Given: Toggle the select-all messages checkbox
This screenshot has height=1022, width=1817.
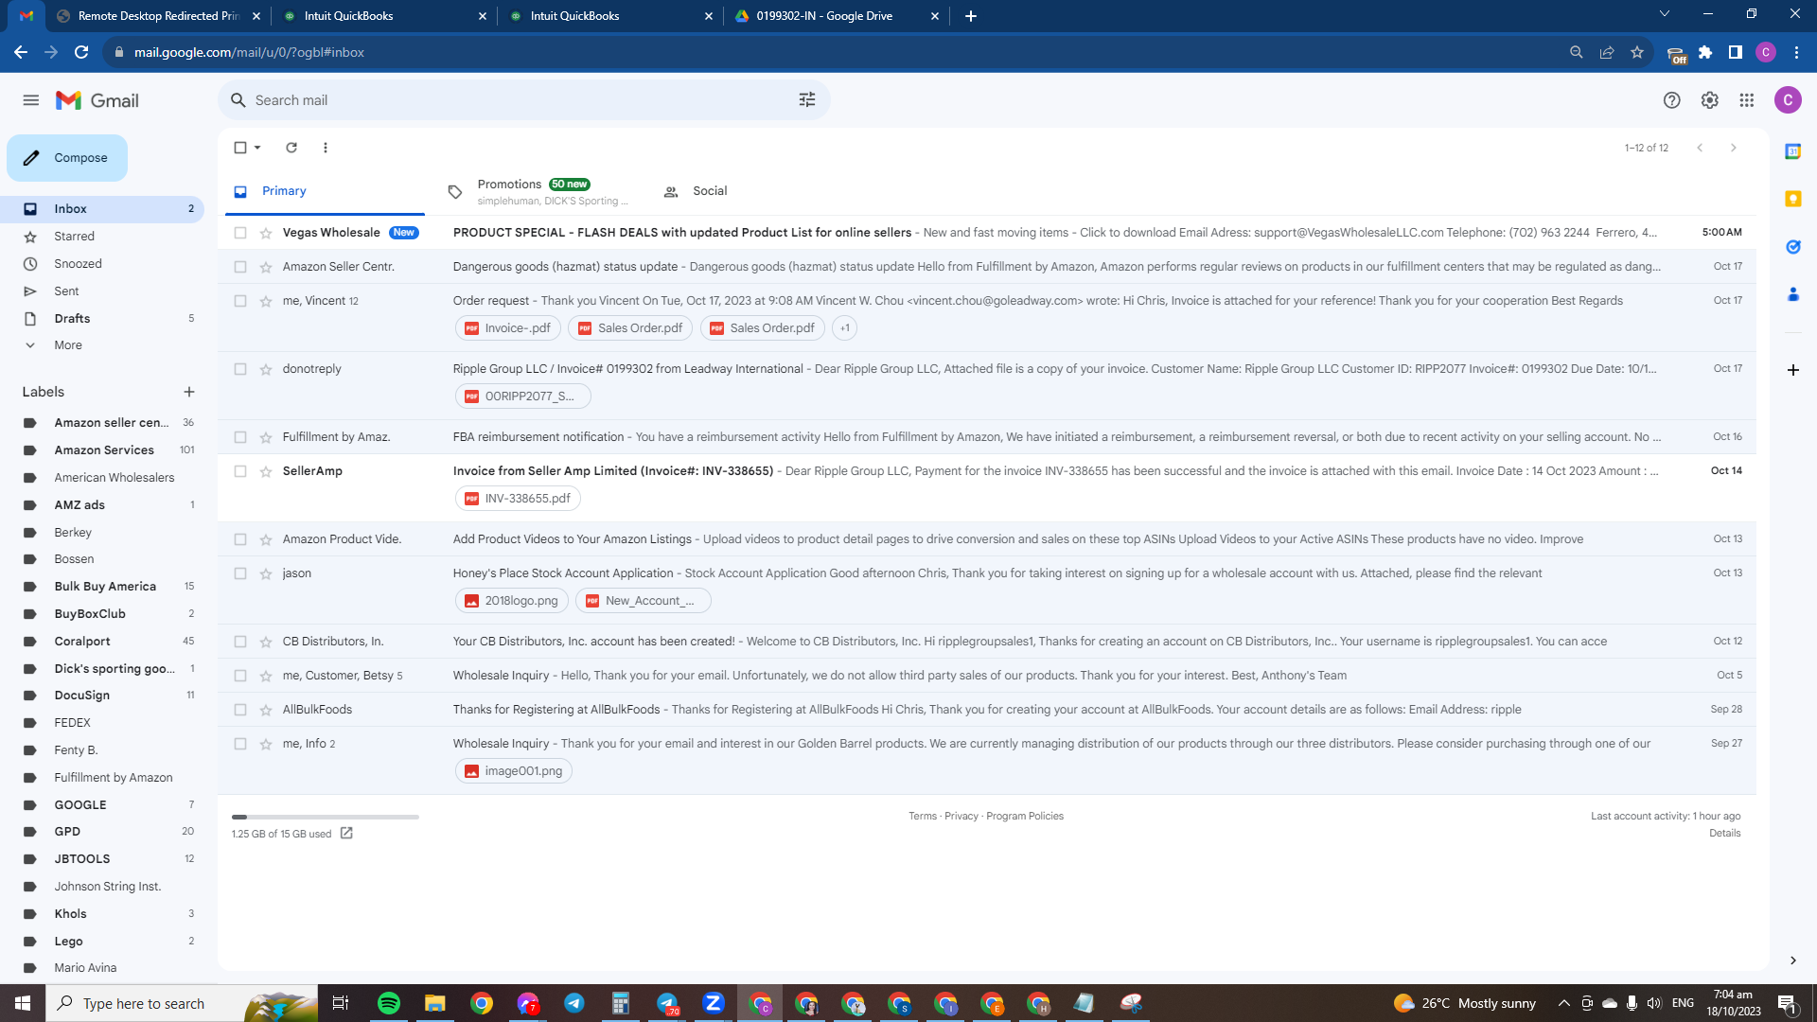Looking at the screenshot, I should pos(240,148).
